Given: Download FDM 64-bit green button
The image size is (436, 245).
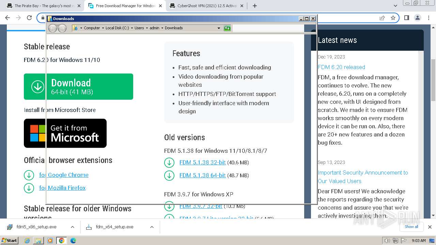Looking at the screenshot, I should 78,86.
